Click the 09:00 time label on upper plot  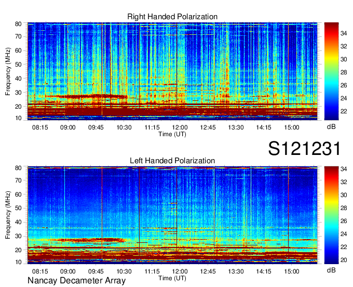[68, 127]
